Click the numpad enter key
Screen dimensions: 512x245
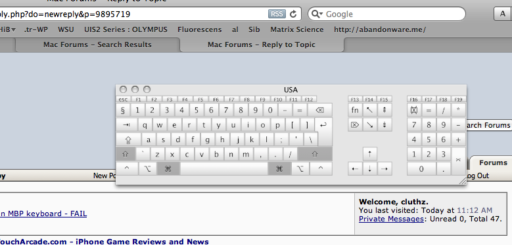pos(459,161)
